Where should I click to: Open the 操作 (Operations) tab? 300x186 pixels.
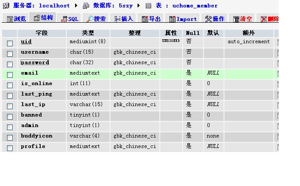[214, 19]
